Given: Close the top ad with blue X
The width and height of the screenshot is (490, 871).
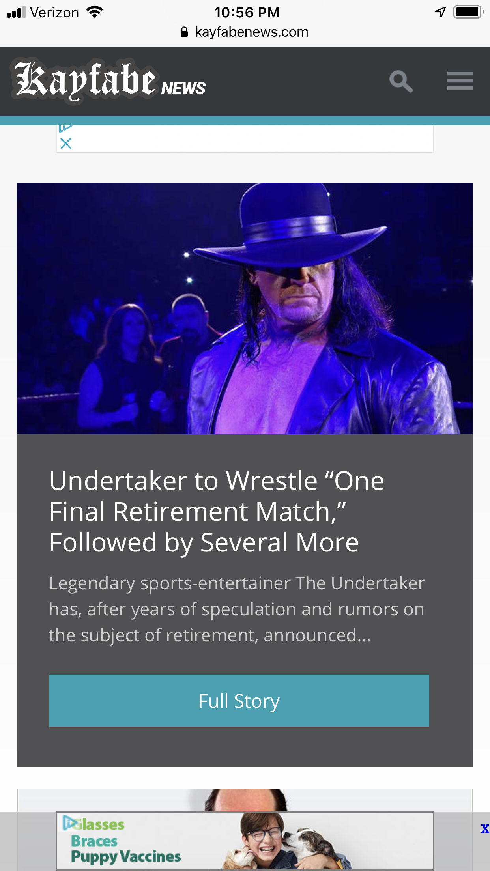Looking at the screenshot, I should [x=66, y=144].
